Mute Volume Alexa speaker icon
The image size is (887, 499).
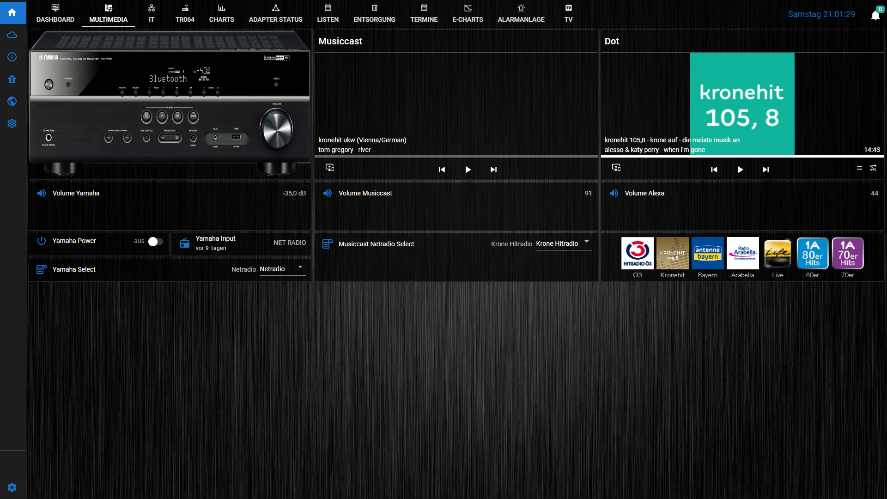click(x=614, y=193)
